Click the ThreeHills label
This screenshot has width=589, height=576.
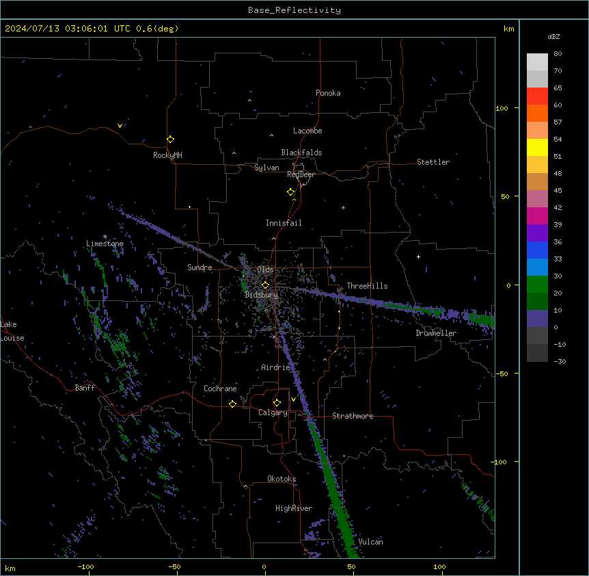(367, 286)
